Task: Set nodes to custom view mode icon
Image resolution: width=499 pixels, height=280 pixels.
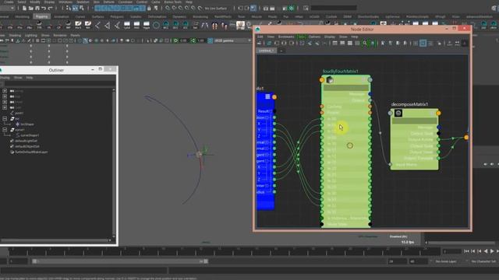Action: (357, 44)
